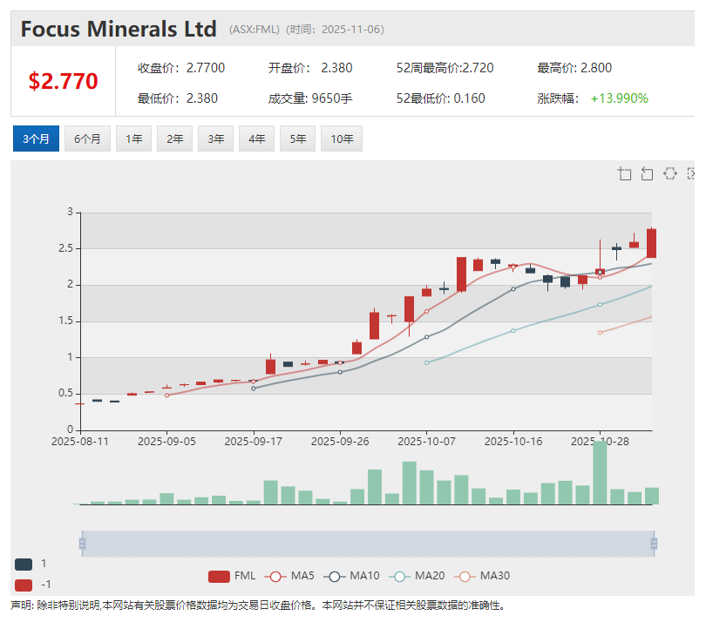
Task: Click the (ASX:FML) ticker text
Action: (x=254, y=30)
